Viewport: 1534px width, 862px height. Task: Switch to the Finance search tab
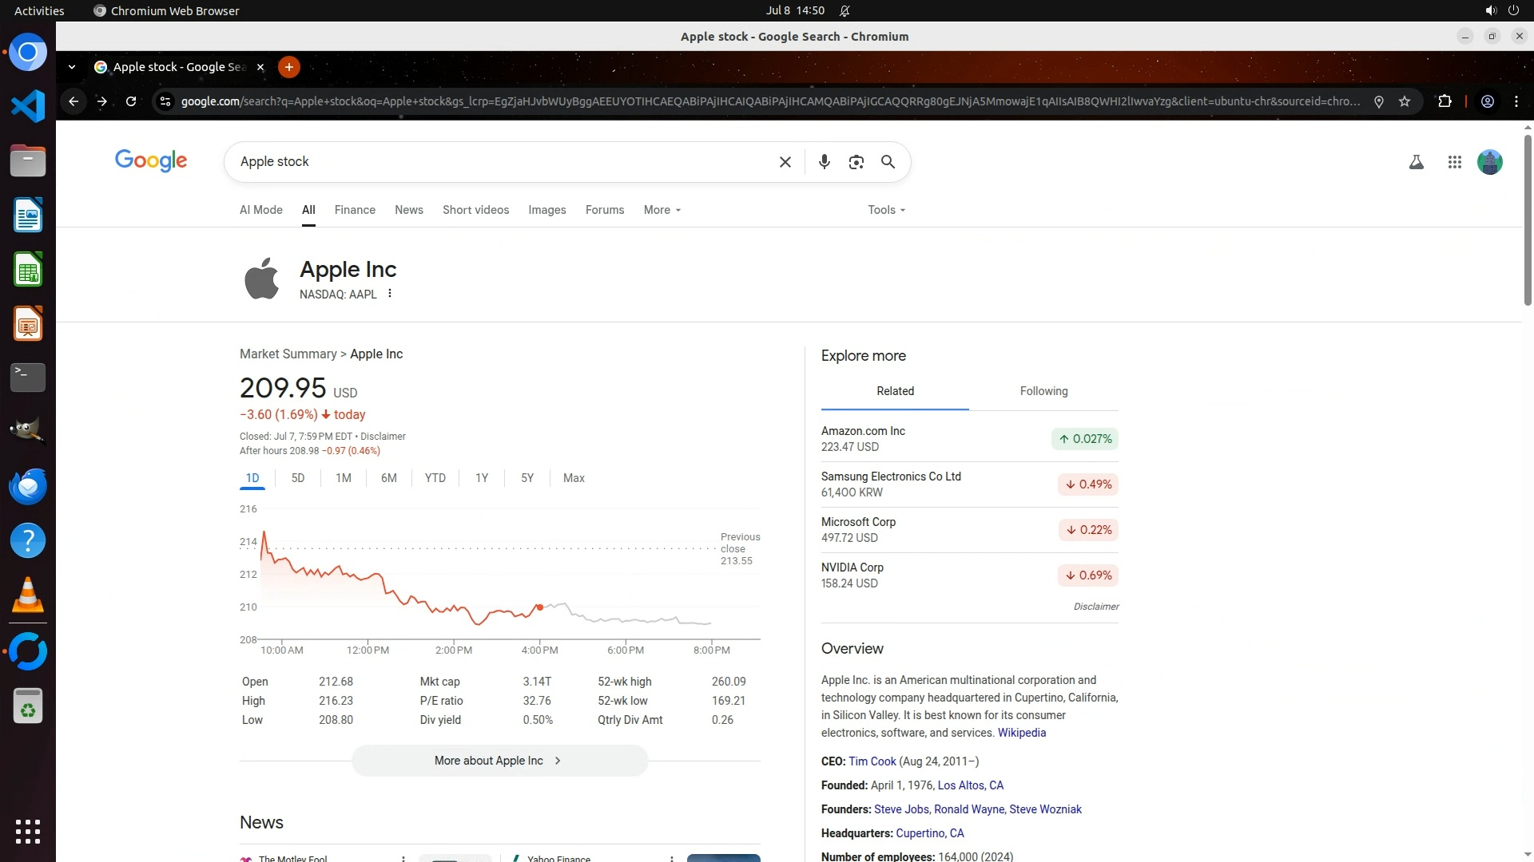point(355,210)
